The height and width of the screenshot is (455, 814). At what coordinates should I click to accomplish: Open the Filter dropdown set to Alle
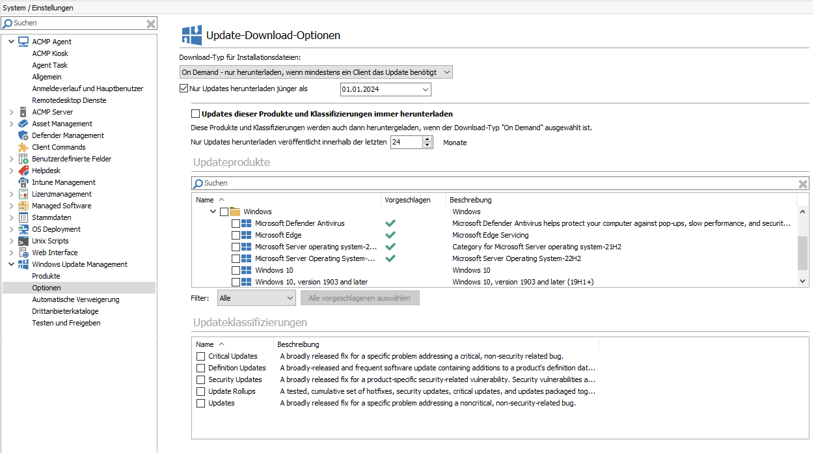tap(257, 298)
